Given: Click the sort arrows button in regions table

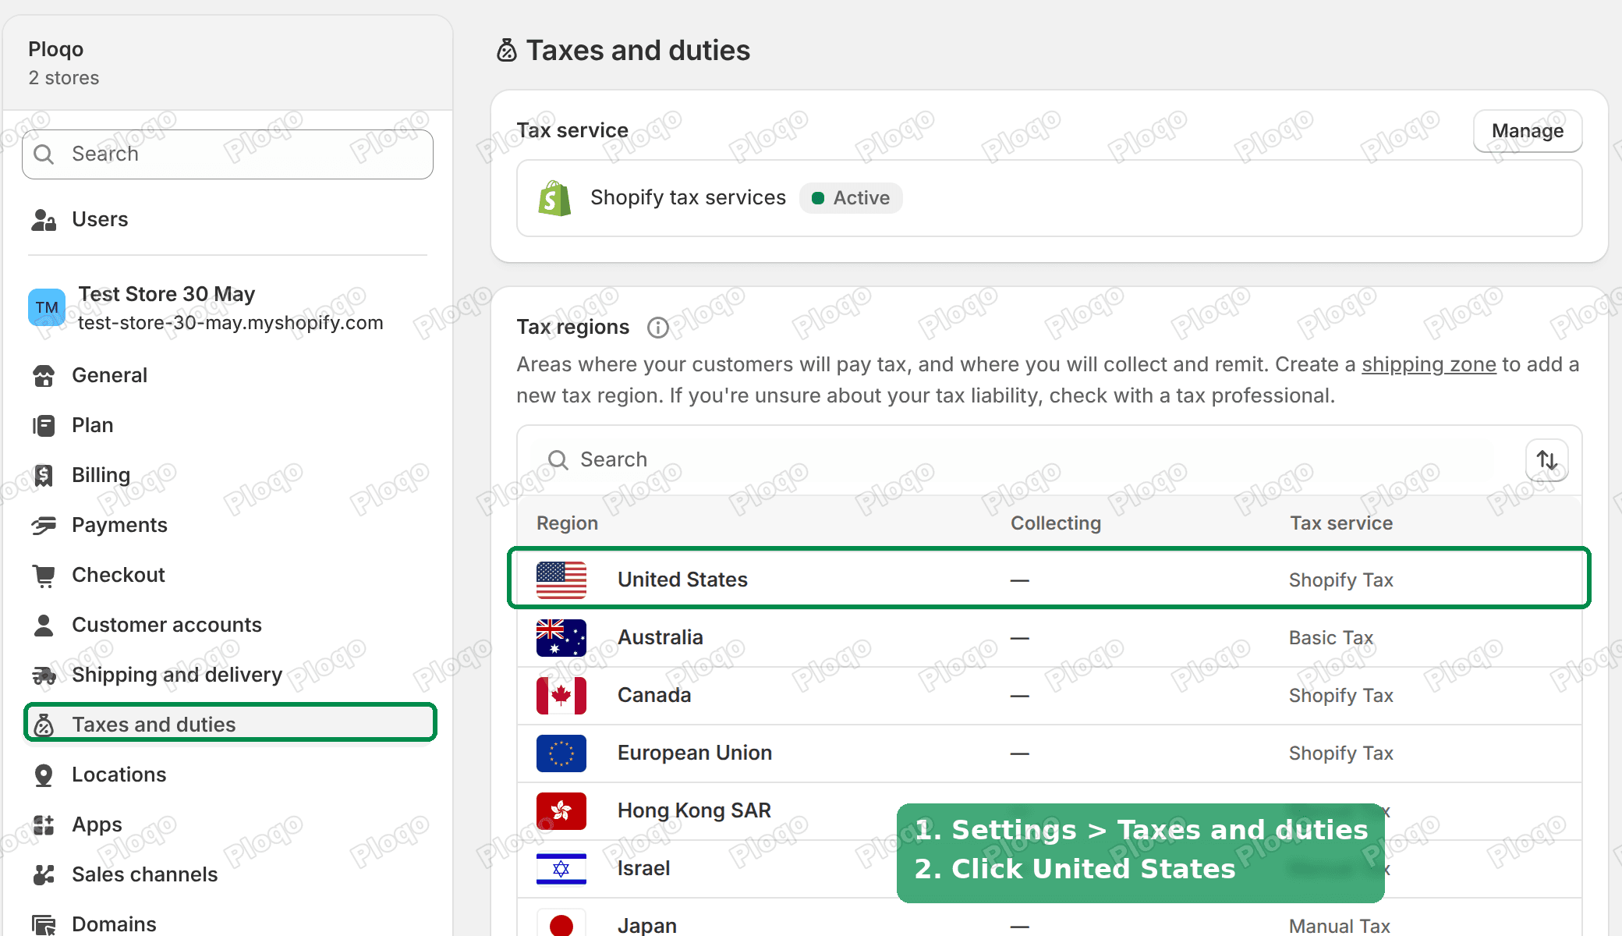Looking at the screenshot, I should point(1547,460).
